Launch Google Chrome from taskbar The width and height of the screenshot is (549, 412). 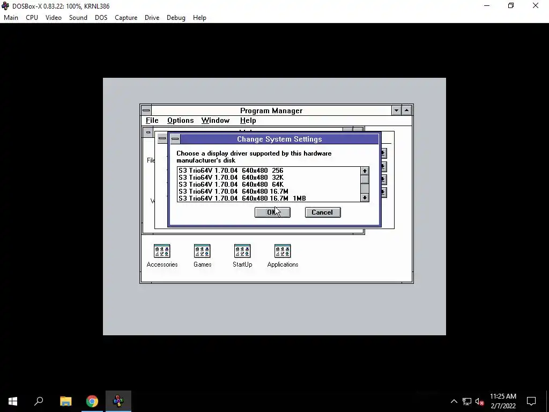92,401
